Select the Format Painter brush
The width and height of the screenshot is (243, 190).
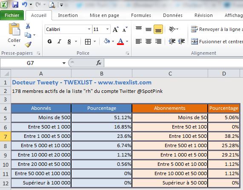click(28, 45)
